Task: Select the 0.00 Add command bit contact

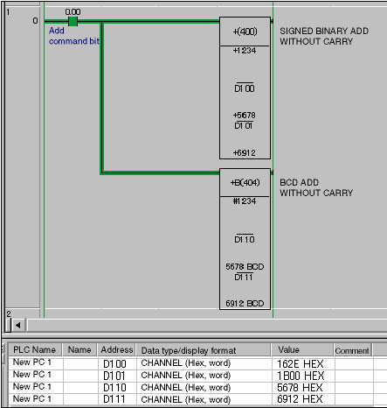Action: point(73,21)
